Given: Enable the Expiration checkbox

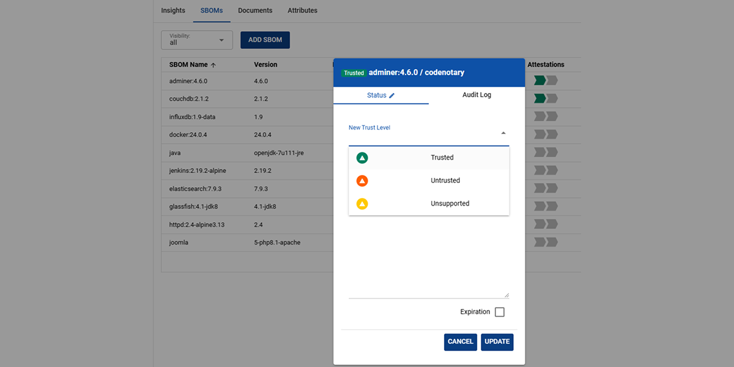Looking at the screenshot, I should point(500,312).
